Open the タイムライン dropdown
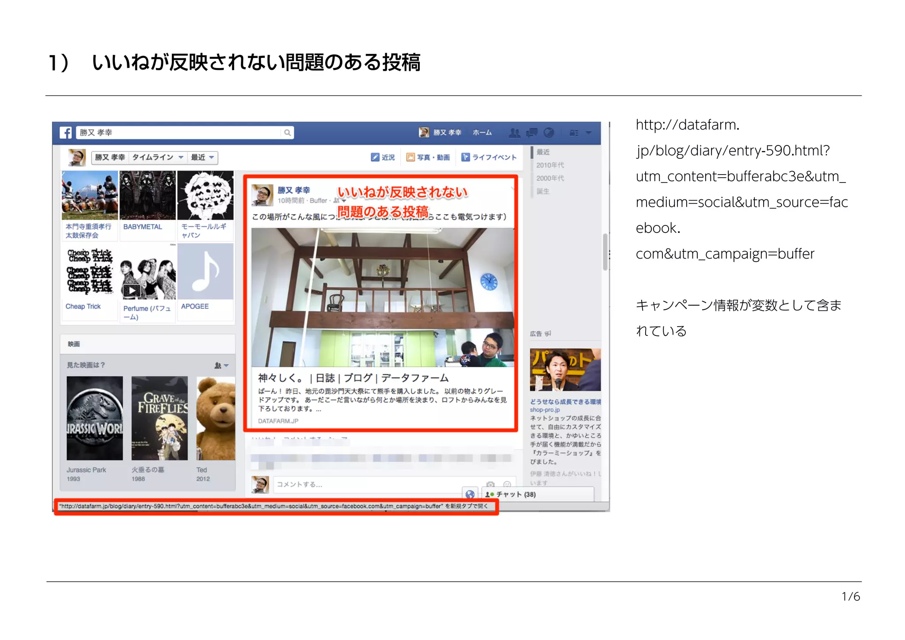This screenshot has height=640, width=905. [x=157, y=157]
